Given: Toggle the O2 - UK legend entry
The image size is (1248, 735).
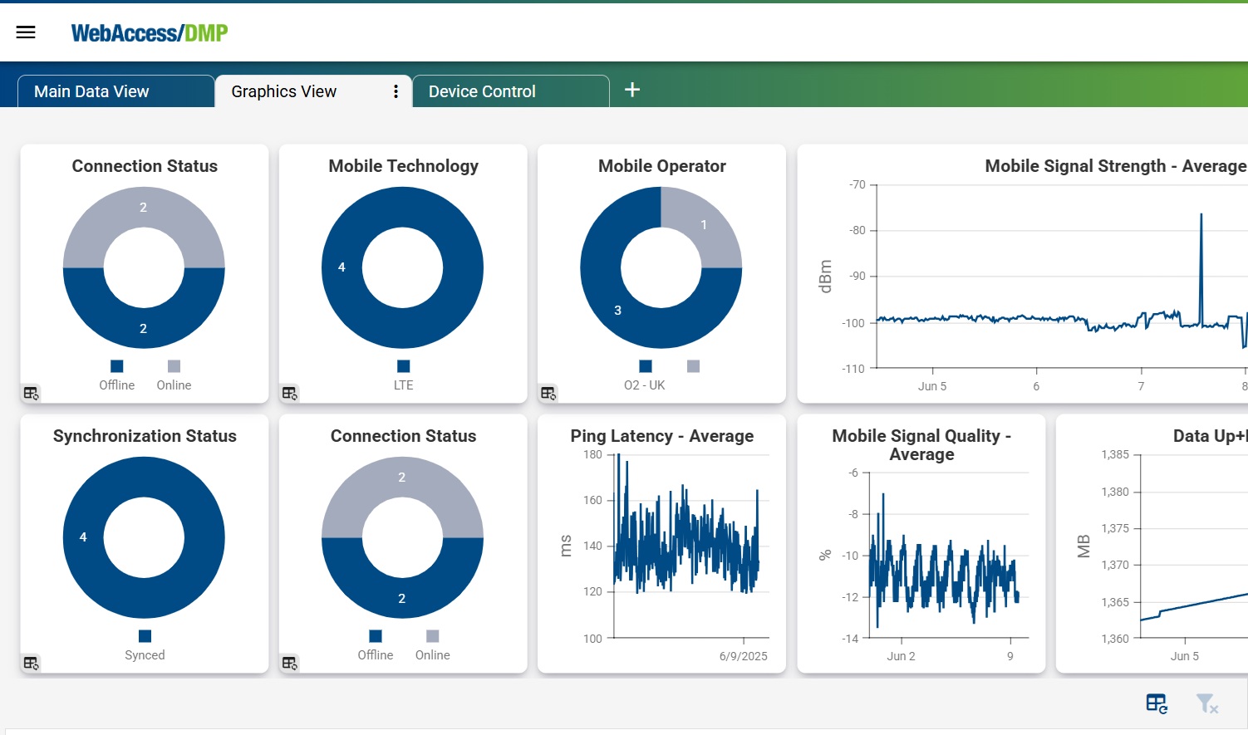Looking at the screenshot, I should point(645,385).
